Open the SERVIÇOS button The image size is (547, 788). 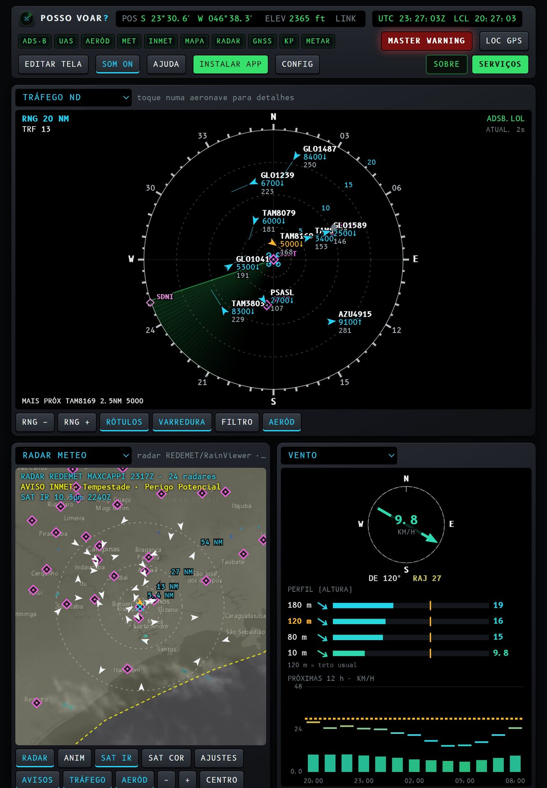[x=500, y=64]
